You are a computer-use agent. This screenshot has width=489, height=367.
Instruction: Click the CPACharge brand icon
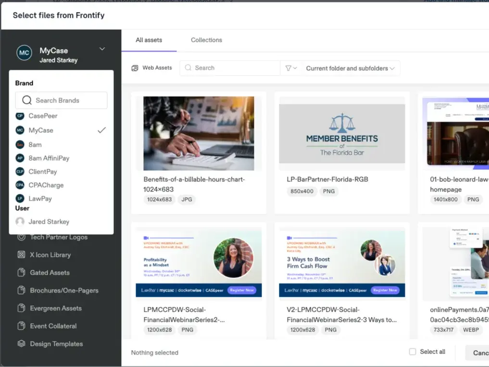pyautogui.click(x=20, y=185)
